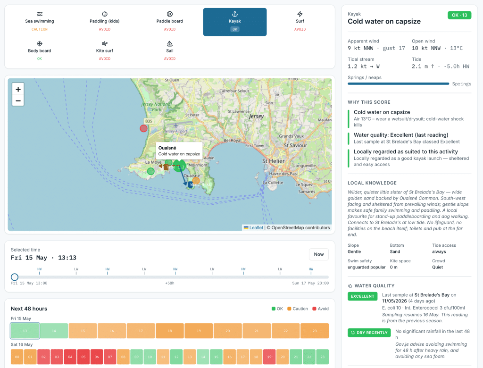Image resolution: width=483 pixels, height=368 pixels.
Task: Click 'Locally regarded as suited to this activity'
Action: pos(406,151)
